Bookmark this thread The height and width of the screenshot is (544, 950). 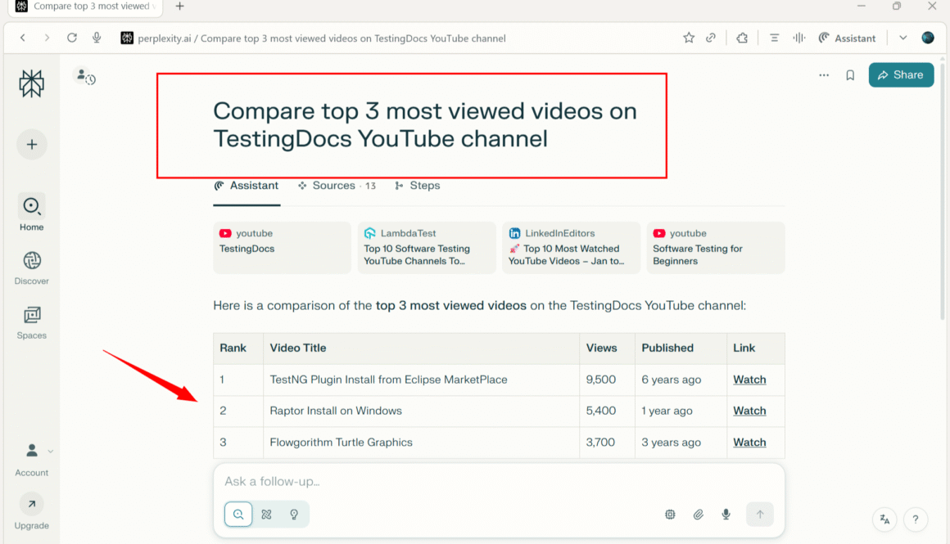point(850,75)
